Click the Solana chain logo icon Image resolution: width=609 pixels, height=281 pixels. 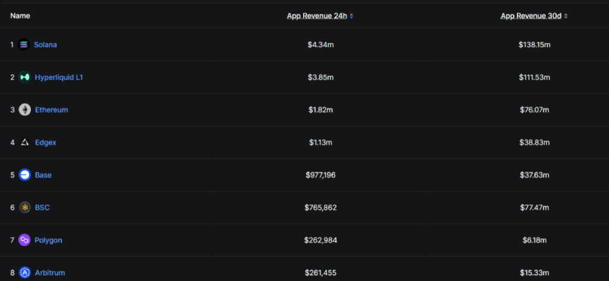pyautogui.click(x=24, y=45)
